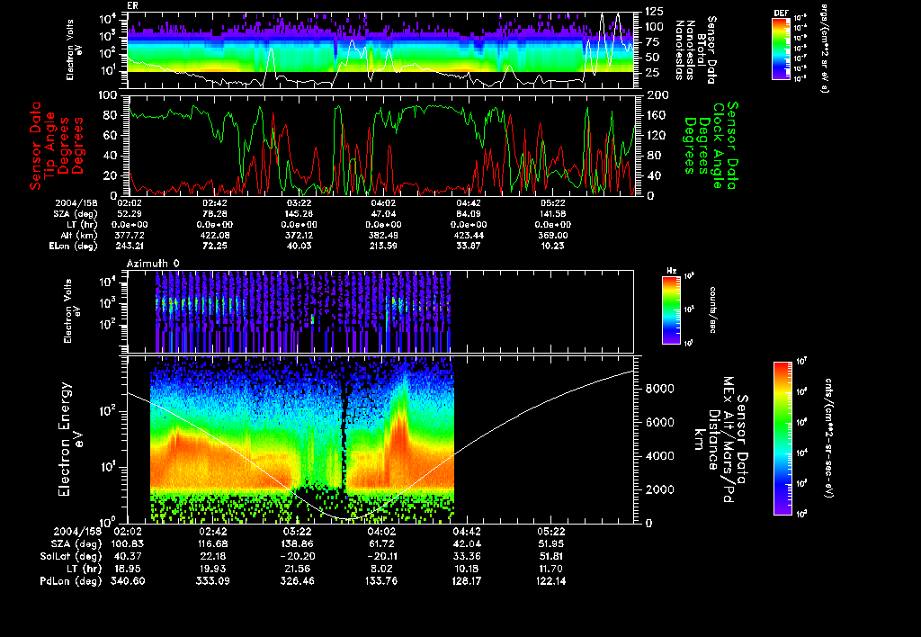Click the PdLon (deg) row label
The image size is (921, 637).
pos(70,581)
